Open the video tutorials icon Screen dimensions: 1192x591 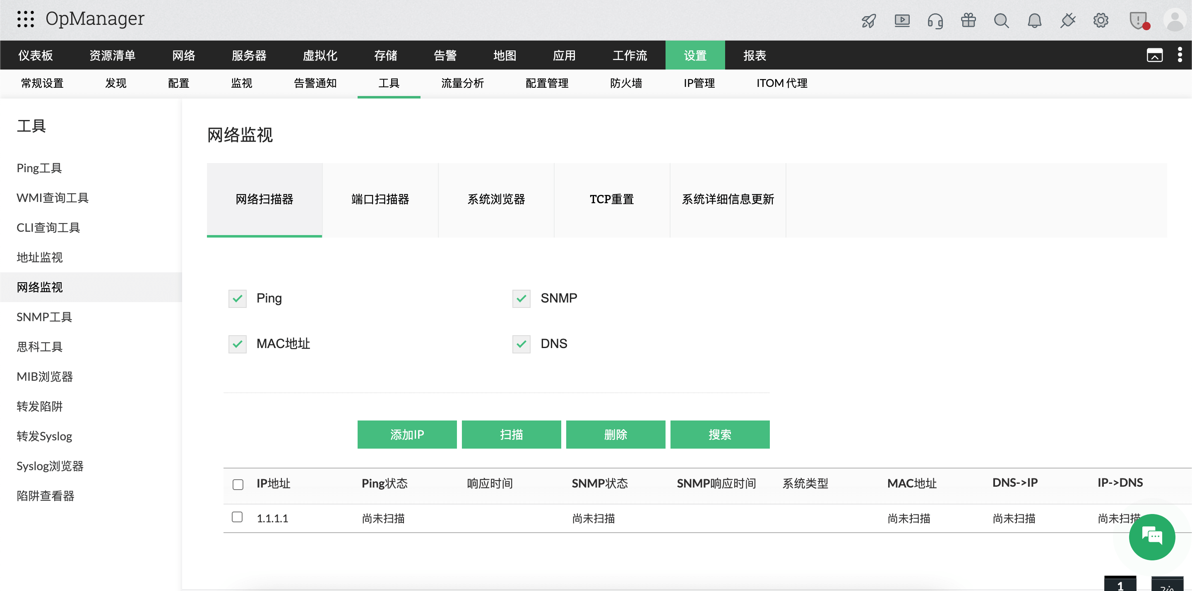point(902,20)
